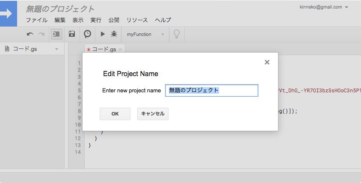Open the triggers clock icon

[87, 34]
